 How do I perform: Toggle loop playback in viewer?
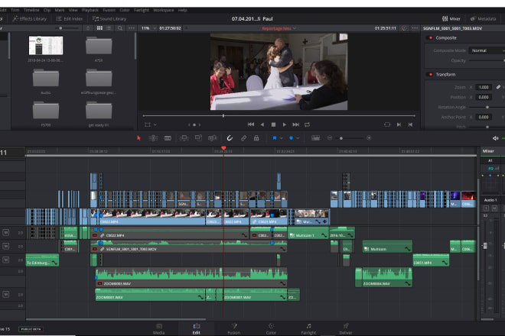(308, 124)
